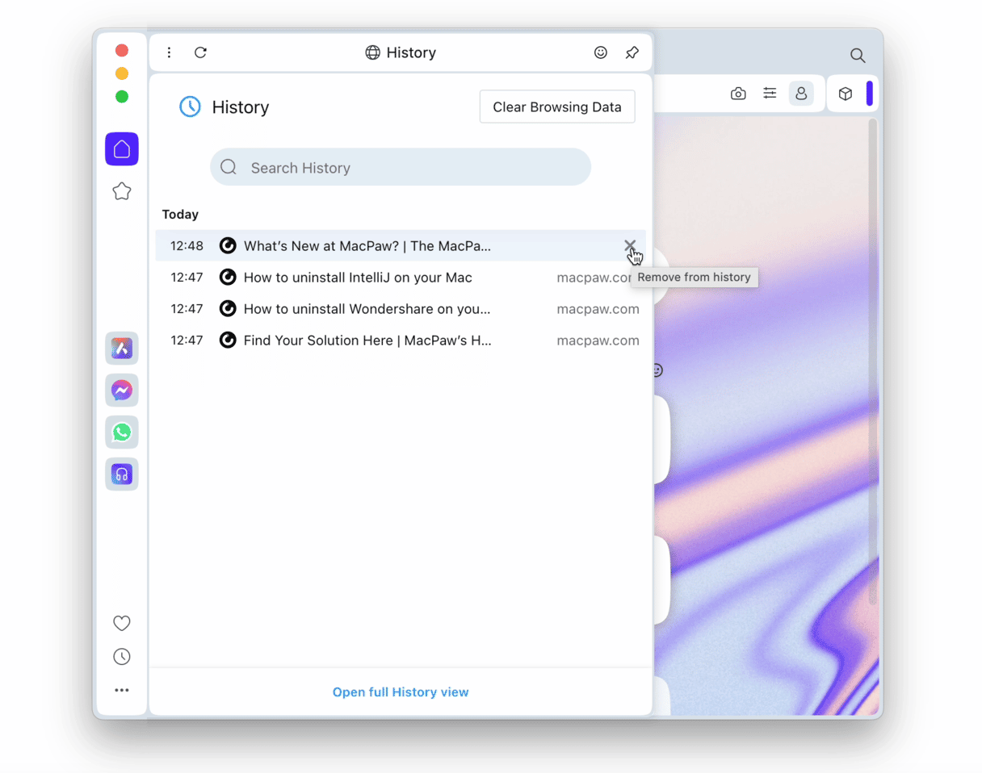Open Messenger in the sidebar
Screen dimensions: 982x773
122,391
